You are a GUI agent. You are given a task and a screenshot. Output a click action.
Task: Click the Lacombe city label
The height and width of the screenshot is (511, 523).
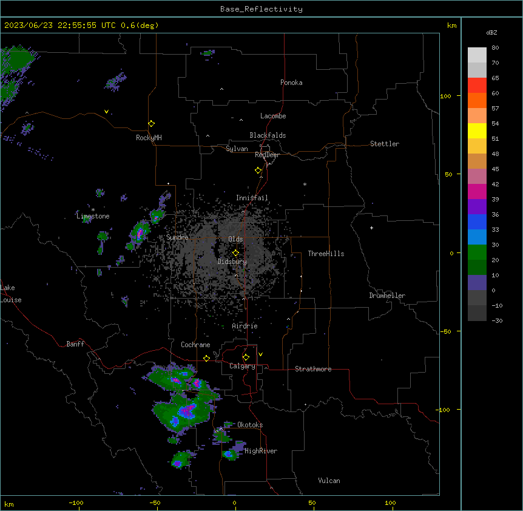[x=273, y=116]
